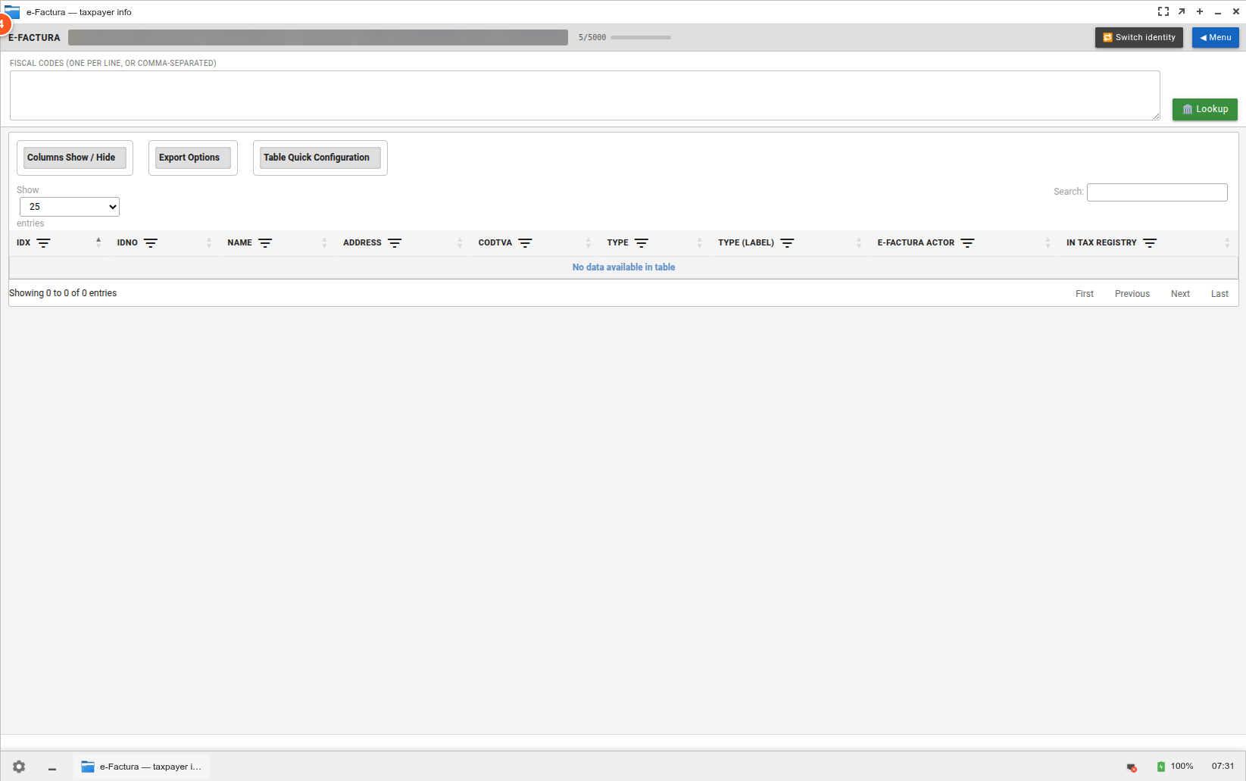
Task: Open the IDX column filter icon
Action: (x=44, y=243)
